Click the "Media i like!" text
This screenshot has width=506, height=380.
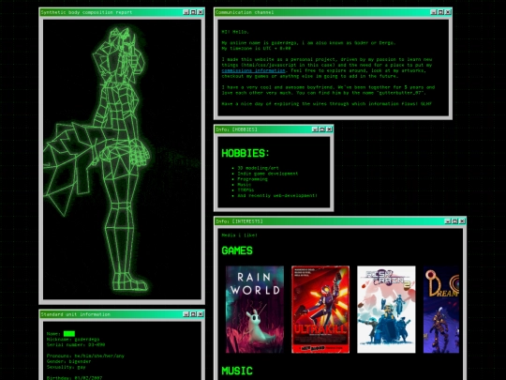[x=240, y=236]
